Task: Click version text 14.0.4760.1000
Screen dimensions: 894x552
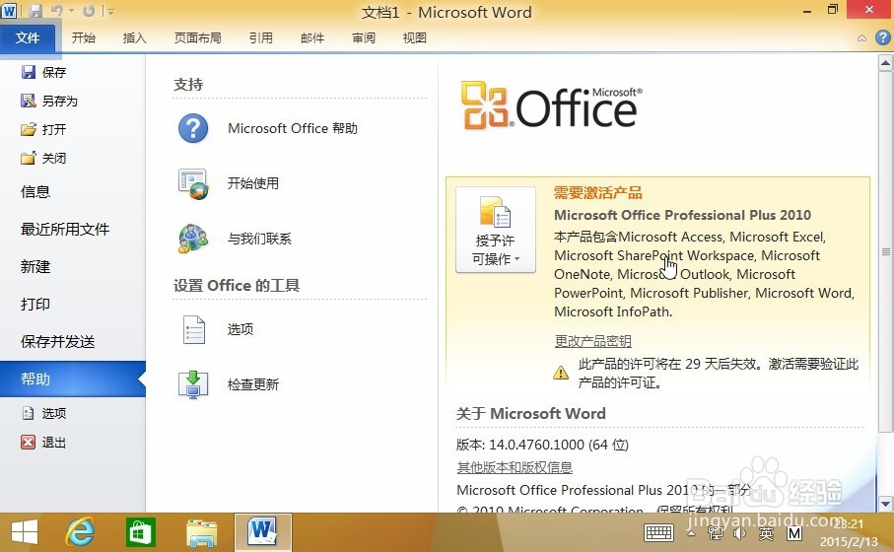Action: click(x=536, y=445)
